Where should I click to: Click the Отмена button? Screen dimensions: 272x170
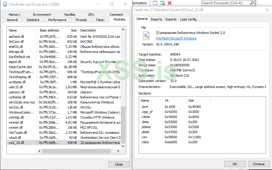pos(259,164)
